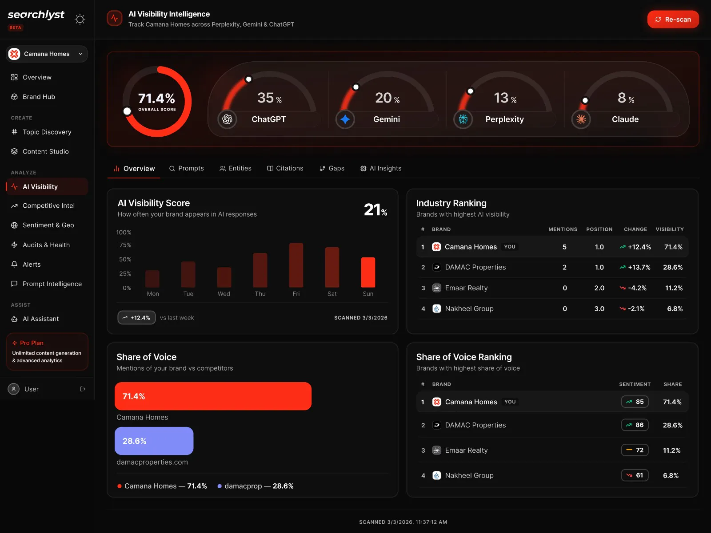711x533 pixels.
Task: Switch to the Prompts tab
Action: [x=186, y=168]
